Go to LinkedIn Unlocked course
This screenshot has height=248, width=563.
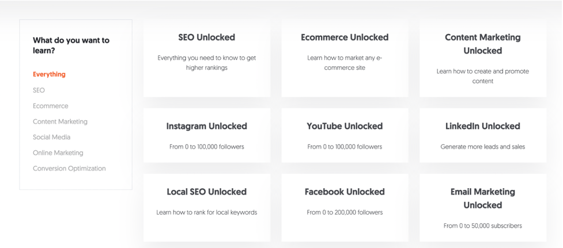tap(482, 126)
